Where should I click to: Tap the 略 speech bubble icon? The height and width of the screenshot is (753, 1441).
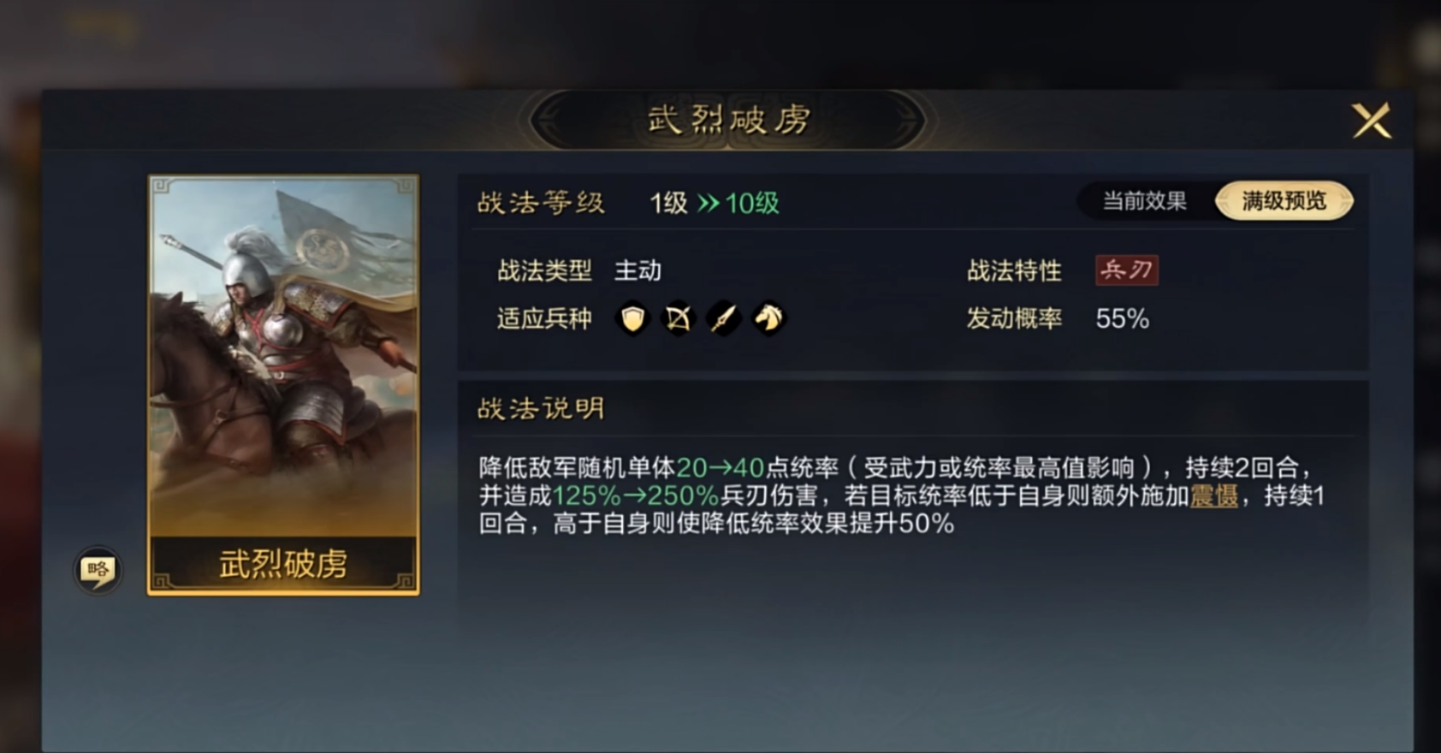pyautogui.click(x=98, y=571)
